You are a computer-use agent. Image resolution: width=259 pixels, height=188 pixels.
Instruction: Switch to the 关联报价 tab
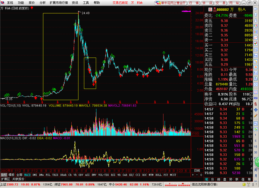pos(18,179)
